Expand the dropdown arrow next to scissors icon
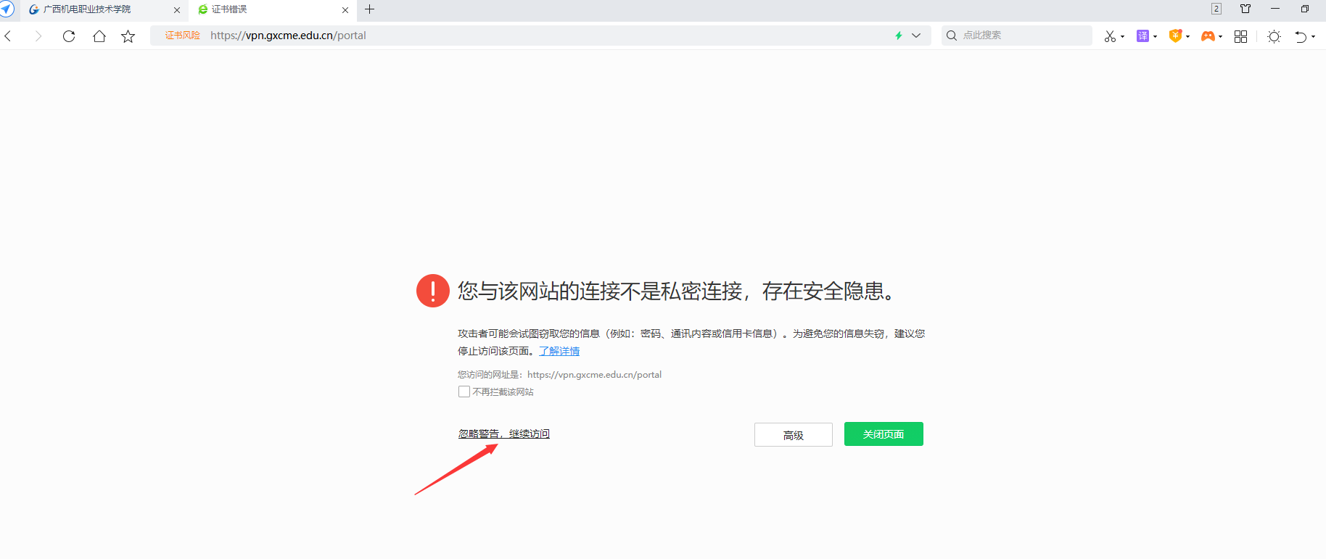The image size is (1326, 559). coord(1123,37)
